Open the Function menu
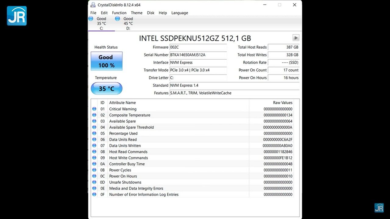The image size is (390, 219). 119,13
